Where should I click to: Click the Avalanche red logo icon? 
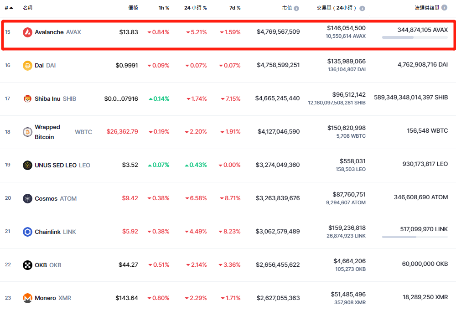pyautogui.click(x=27, y=32)
